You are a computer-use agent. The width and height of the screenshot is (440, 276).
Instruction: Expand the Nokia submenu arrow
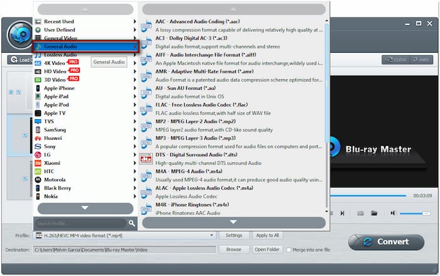(x=135, y=196)
